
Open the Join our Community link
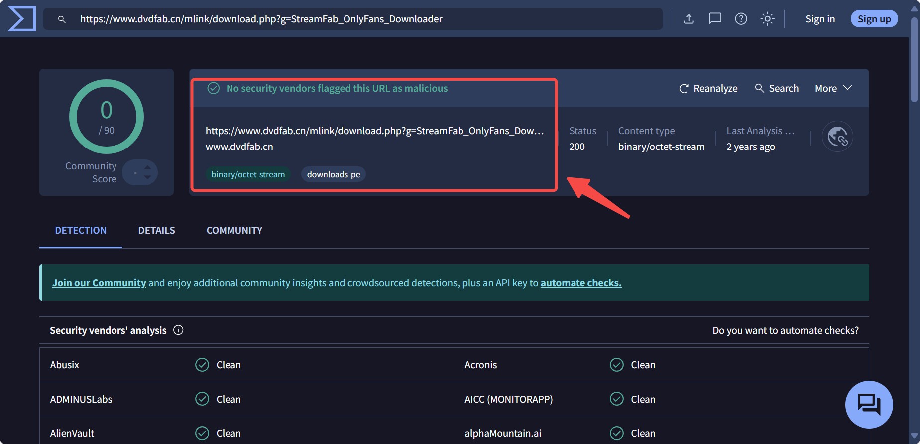99,283
